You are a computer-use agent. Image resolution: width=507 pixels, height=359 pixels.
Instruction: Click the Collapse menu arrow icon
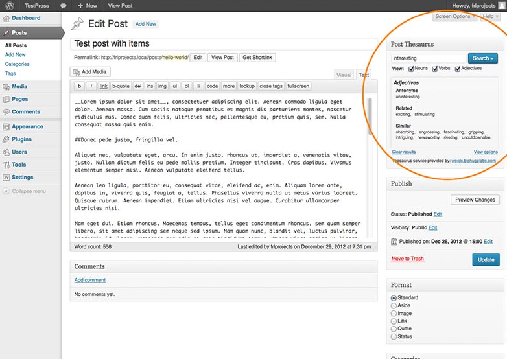(6, 191)
